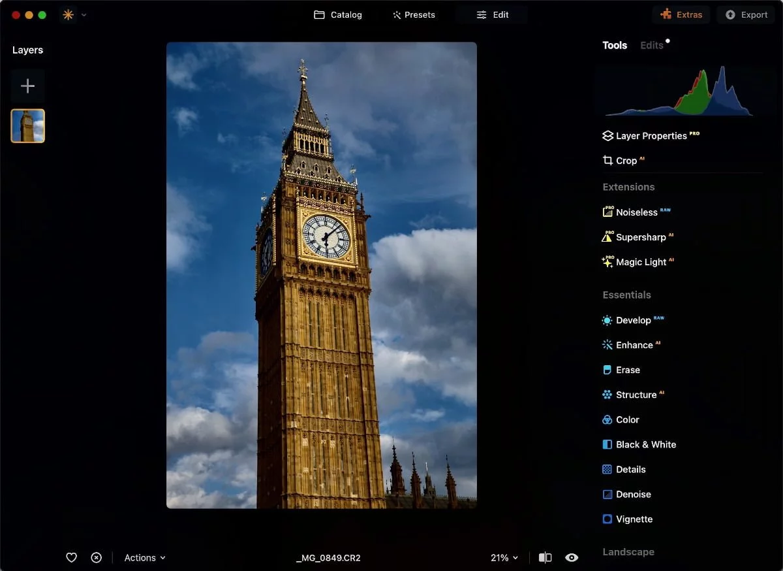Viewport: 783px width, 571px height.
Task: Select the Erase tool
Action: 627,370
